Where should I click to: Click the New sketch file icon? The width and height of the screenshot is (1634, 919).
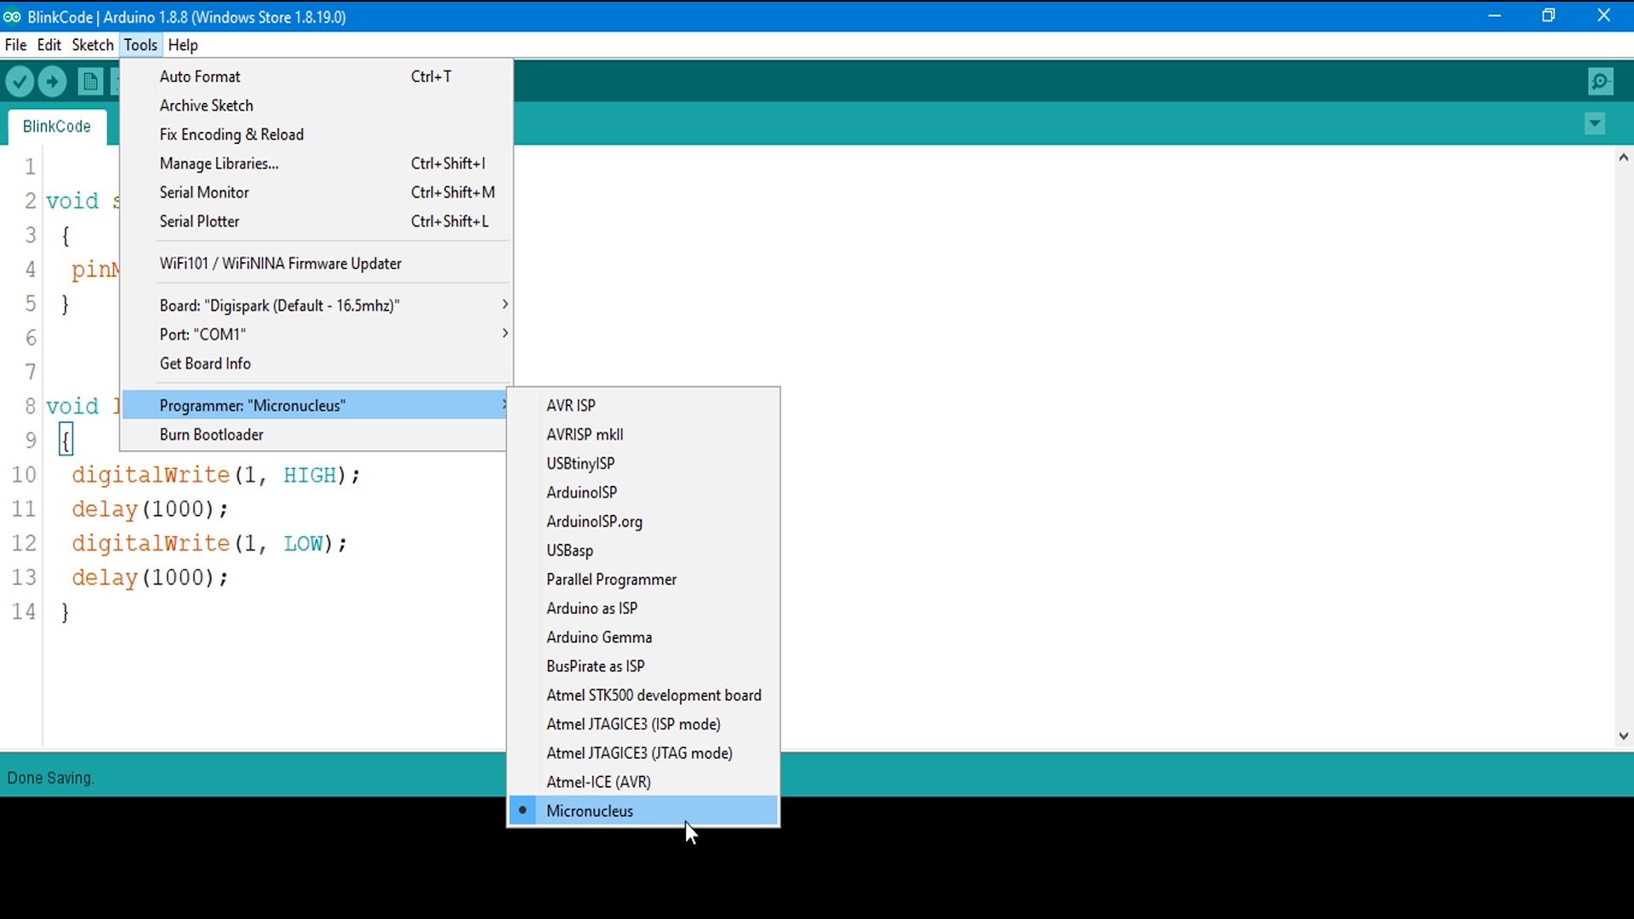pyautogui.click(x=89, y=82)
